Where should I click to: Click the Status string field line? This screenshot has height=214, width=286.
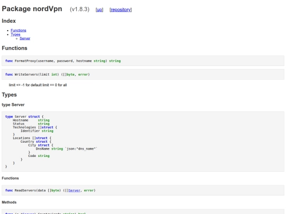31,124
